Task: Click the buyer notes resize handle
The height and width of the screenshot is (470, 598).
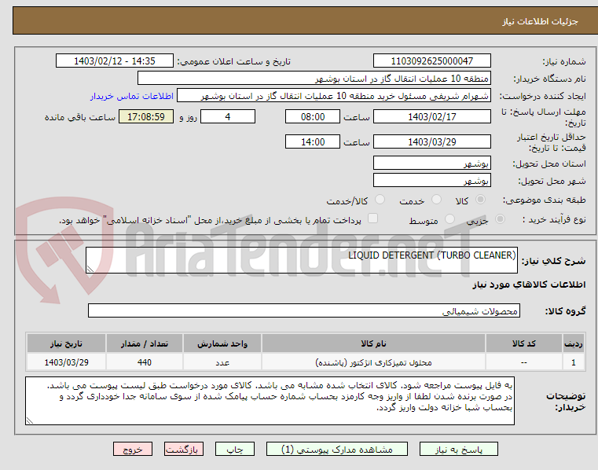Action: (x=29, y=420)
